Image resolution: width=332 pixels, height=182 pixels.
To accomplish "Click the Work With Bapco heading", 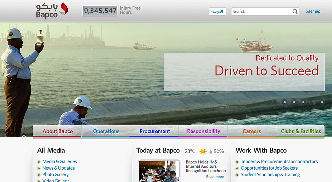I will point(261,150).
